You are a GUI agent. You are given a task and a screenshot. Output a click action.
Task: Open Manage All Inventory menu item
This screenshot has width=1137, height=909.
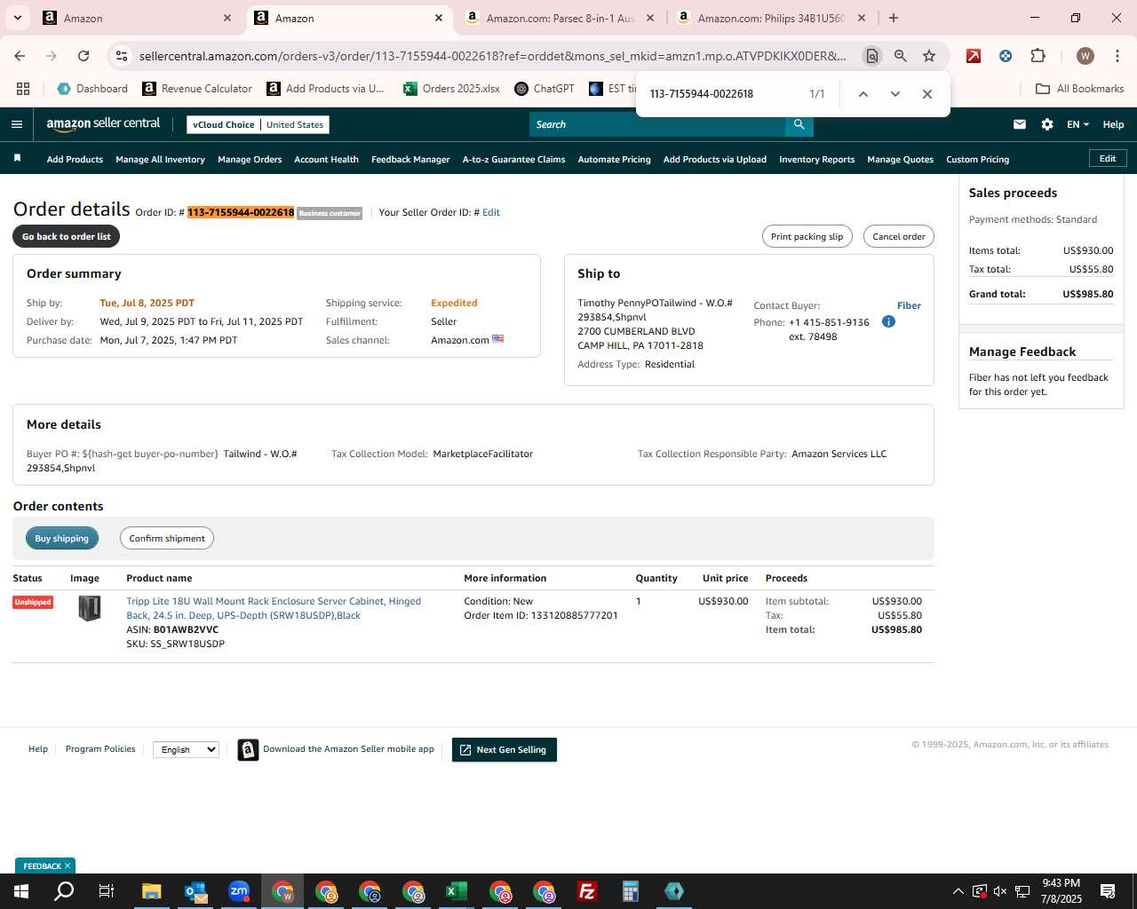(x=160, y=160)
